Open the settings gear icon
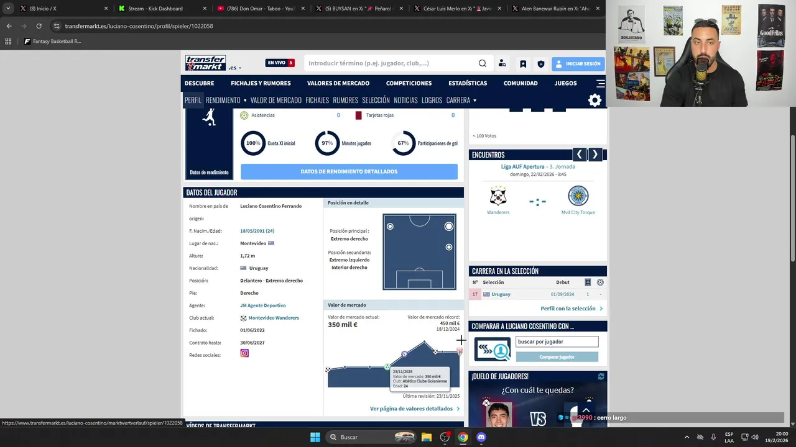This screenshot has height=447, width=796. [x=595, y=100]
